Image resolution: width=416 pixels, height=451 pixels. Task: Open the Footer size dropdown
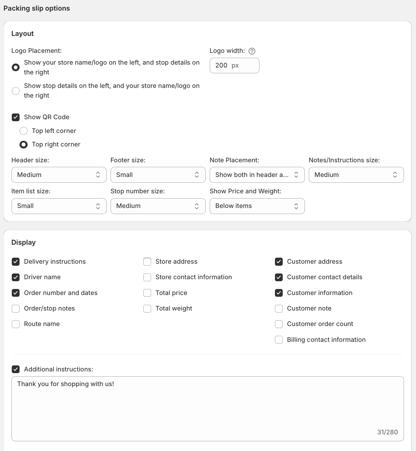158,175
